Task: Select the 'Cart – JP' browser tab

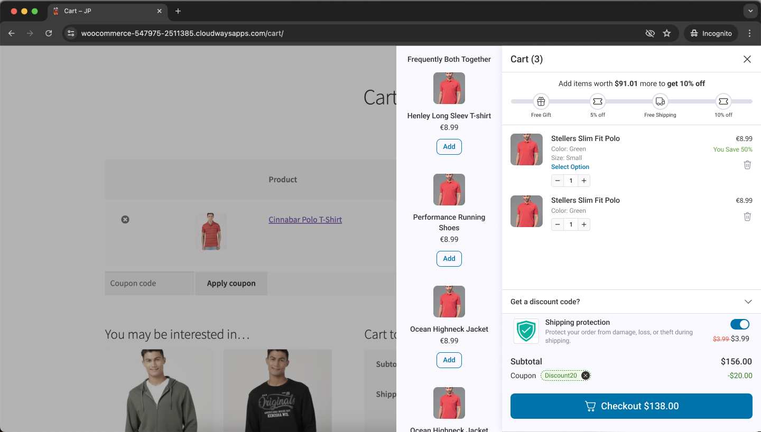Action: point(106,10)
